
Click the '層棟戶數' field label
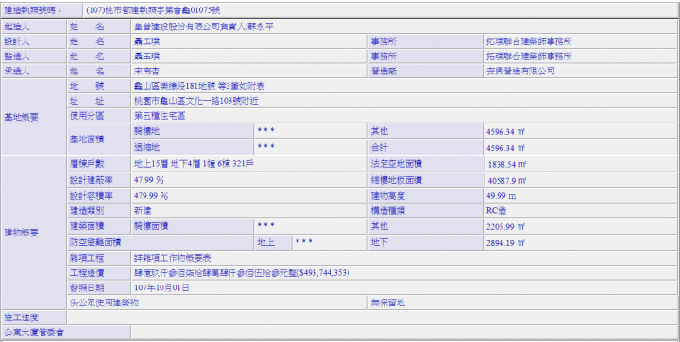87,164
